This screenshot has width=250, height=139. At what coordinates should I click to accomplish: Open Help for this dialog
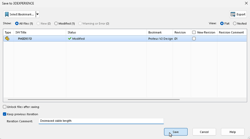[232, 132]
